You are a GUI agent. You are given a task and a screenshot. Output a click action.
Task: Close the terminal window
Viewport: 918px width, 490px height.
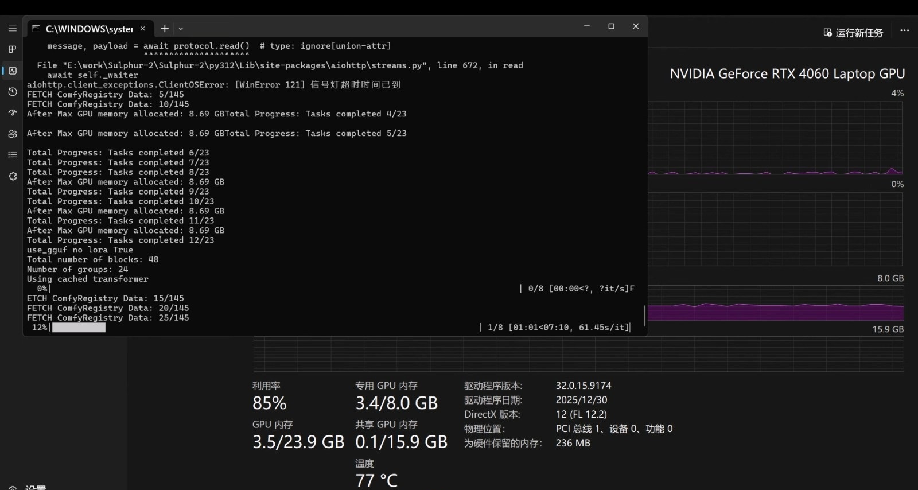636,26
